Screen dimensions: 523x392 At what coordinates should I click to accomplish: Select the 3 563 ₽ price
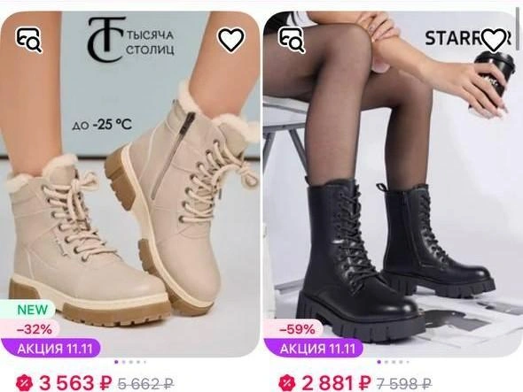tap(75, 383)
